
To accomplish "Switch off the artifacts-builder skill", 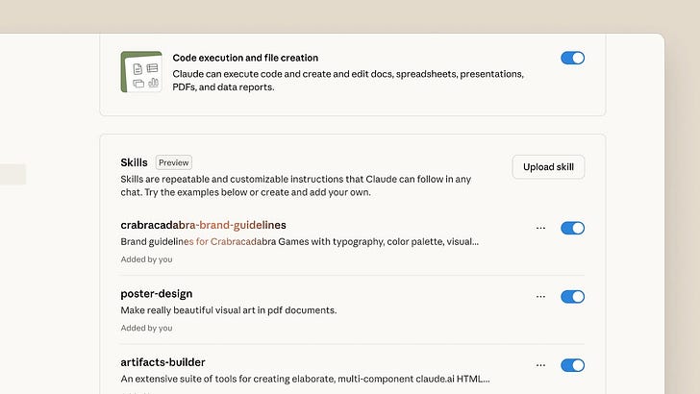I will click(572, 365).
